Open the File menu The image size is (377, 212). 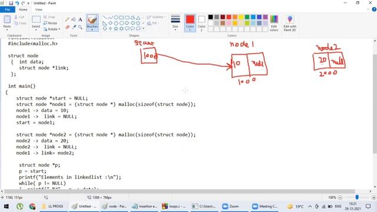8,9
